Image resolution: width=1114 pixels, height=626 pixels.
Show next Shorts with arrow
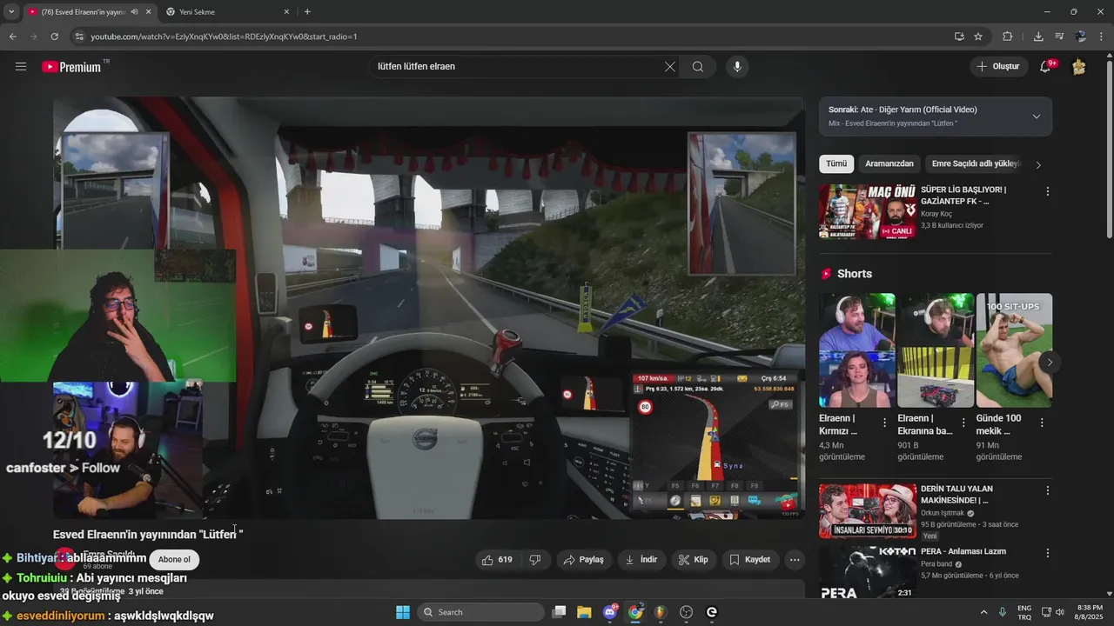[1050, 363]
